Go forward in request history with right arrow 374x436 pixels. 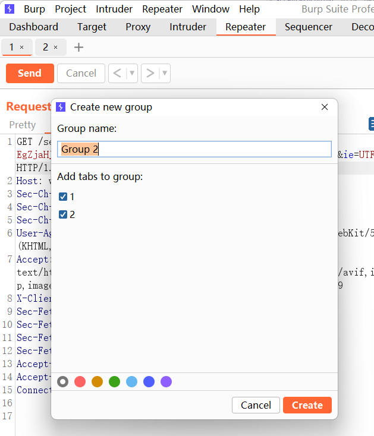(x=150, y=73)
